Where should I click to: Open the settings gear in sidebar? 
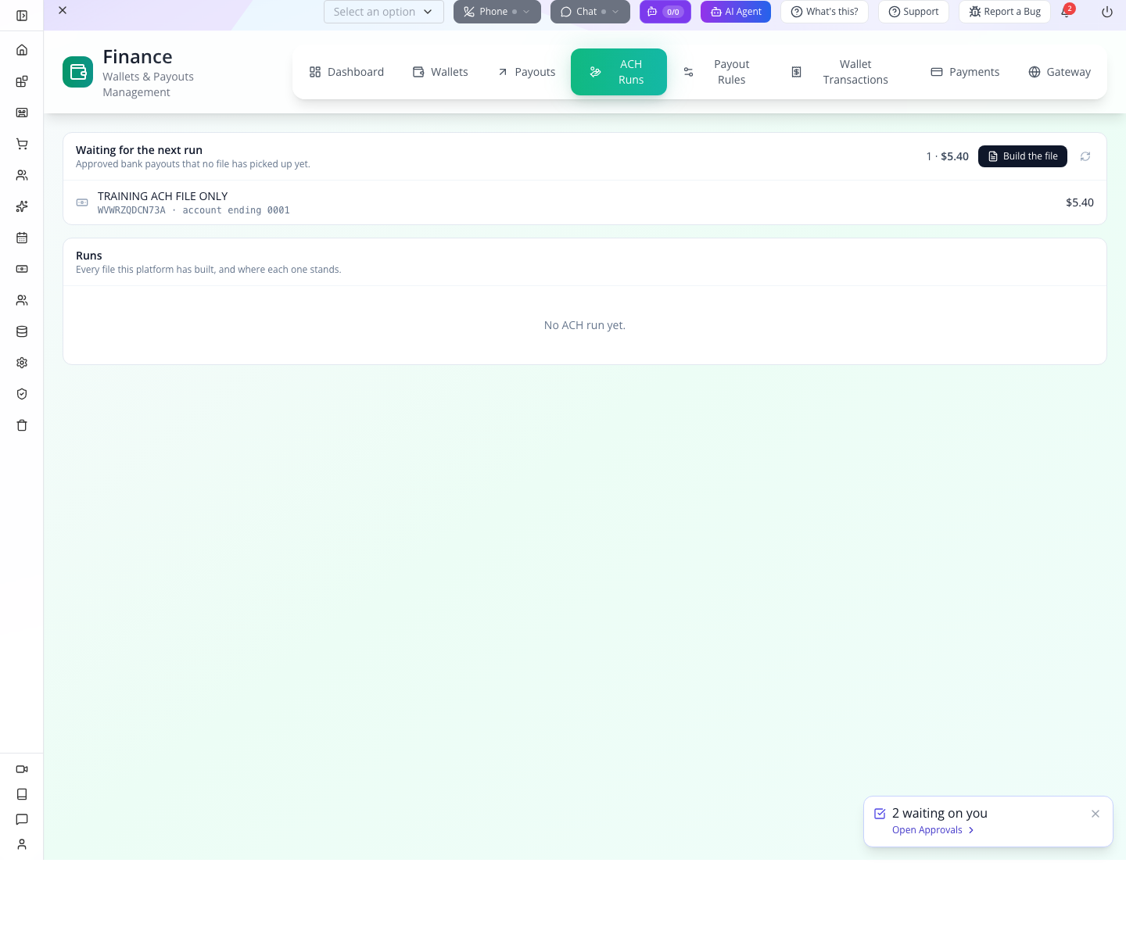pyautogui.click(x=22, y=363)
